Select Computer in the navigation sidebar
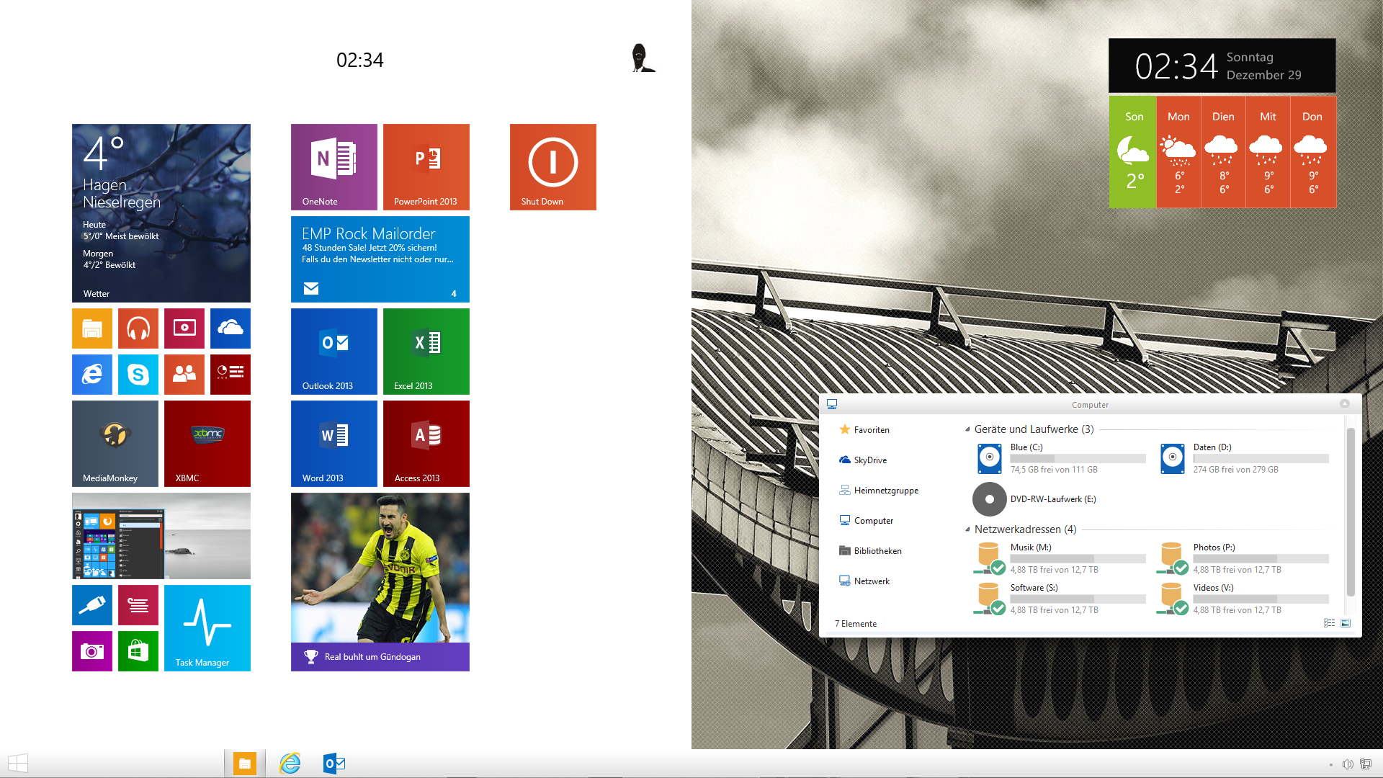 (x=866, y=520)
